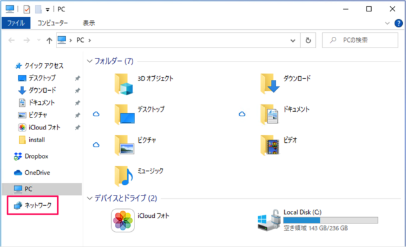
Task: Click the chevron before PC in address bar
Action: coord(70,40)
